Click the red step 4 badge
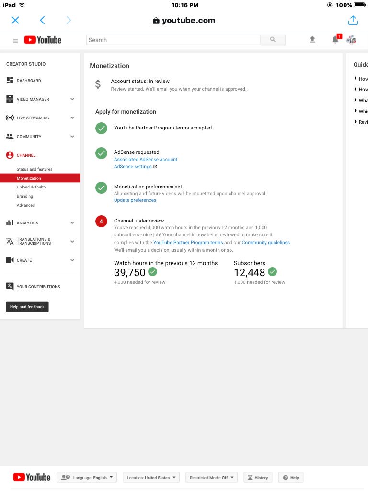Image resolution: width=368 pixels, height=491 pixels. click(101, 222)
